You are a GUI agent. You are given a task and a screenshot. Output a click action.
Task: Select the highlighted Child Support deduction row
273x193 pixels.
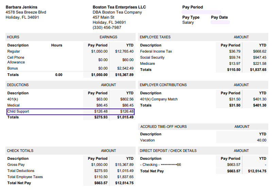[x=70, y=112]
